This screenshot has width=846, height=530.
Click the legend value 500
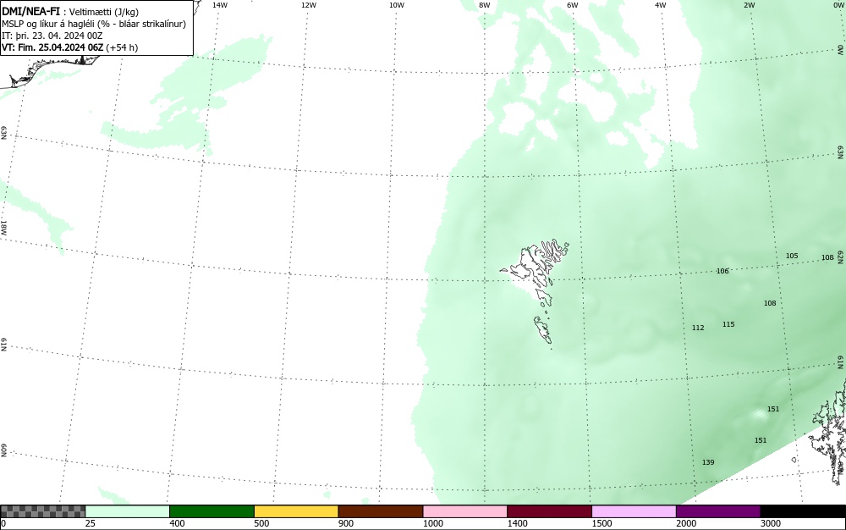[261, 523]
